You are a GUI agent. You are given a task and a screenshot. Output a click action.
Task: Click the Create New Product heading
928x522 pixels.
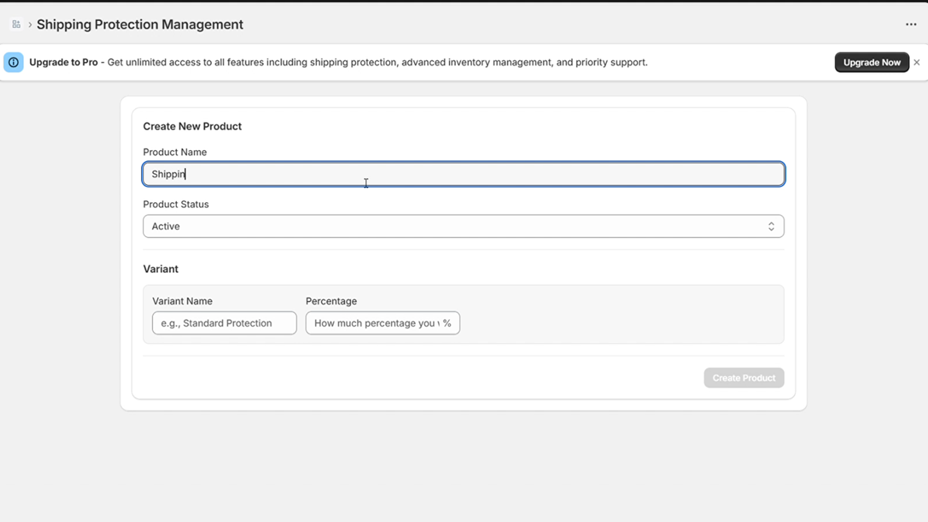[192, 126]
